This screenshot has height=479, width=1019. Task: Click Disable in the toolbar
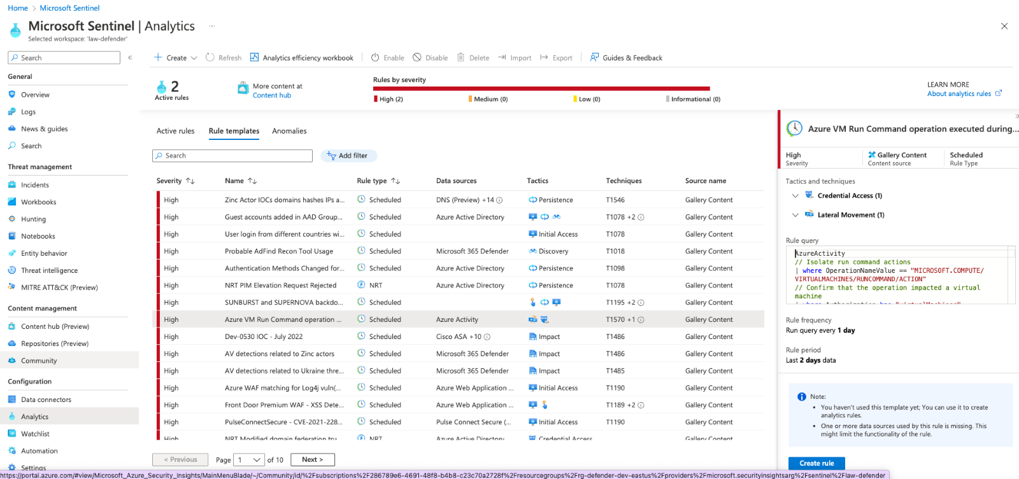click(x=431, y=58)
